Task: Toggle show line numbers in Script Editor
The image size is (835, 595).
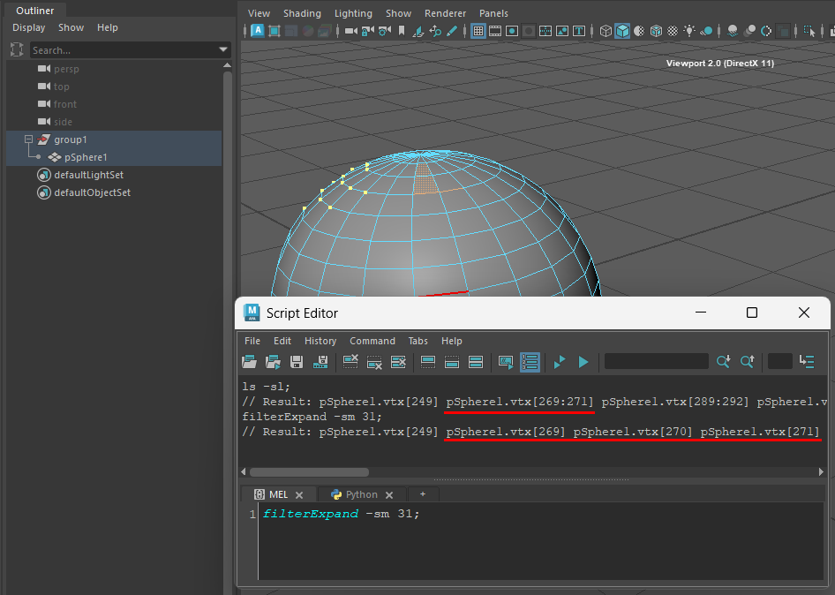Action: 530,362
